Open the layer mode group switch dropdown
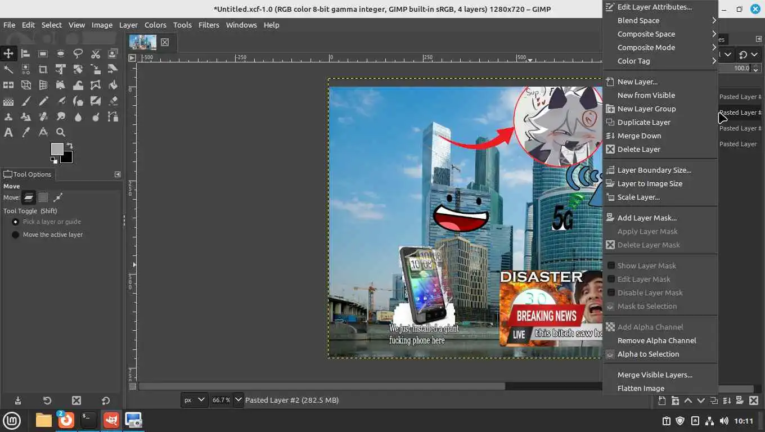Image resolution: width=765 pixels, height=432 pixels. [x=749, y=55]
